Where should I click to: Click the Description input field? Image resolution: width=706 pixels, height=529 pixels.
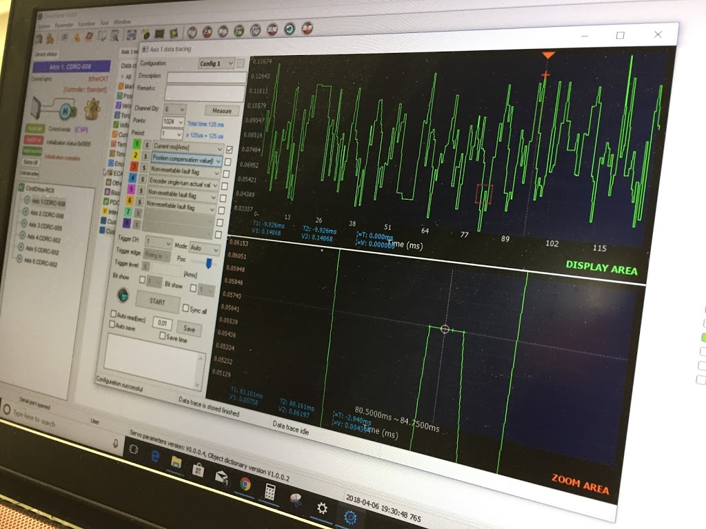coord(207,77)
